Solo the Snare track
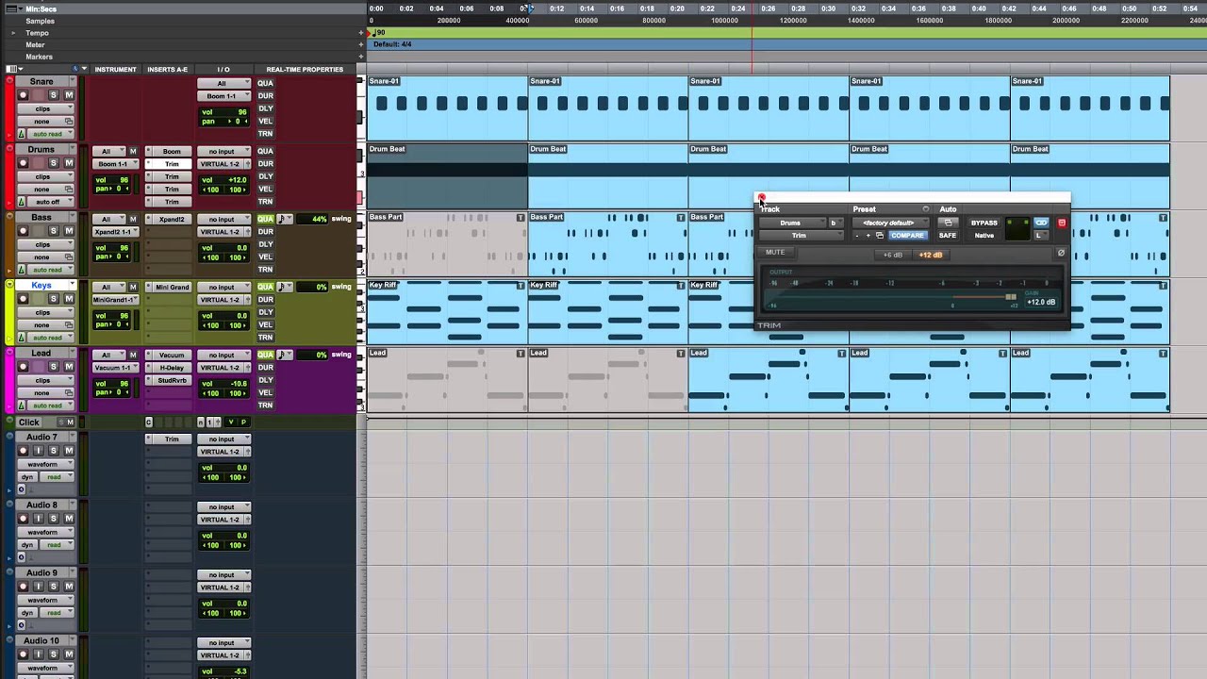Viewport: 1207px width, 679px height. click(54, 95)
